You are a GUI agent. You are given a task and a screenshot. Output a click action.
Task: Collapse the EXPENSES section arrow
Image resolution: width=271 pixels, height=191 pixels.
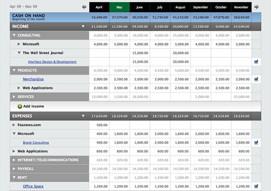(83, 116)
